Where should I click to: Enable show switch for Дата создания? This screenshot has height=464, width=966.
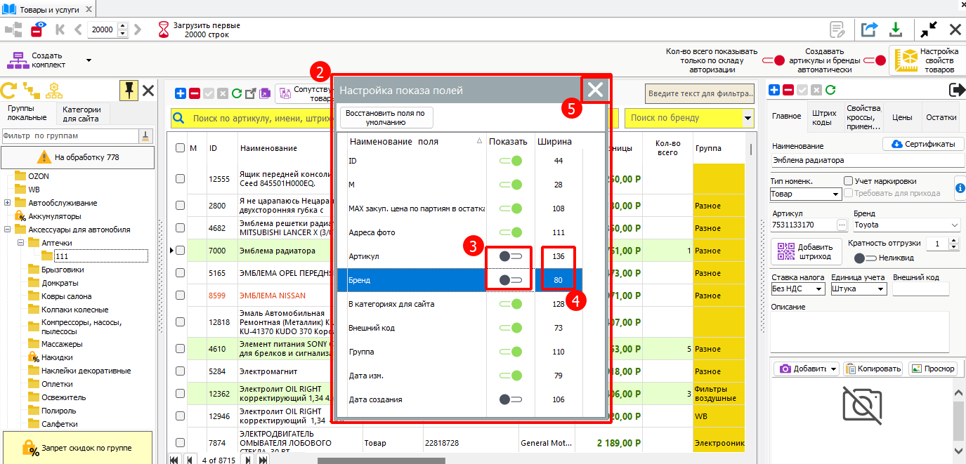pos(511,399)
